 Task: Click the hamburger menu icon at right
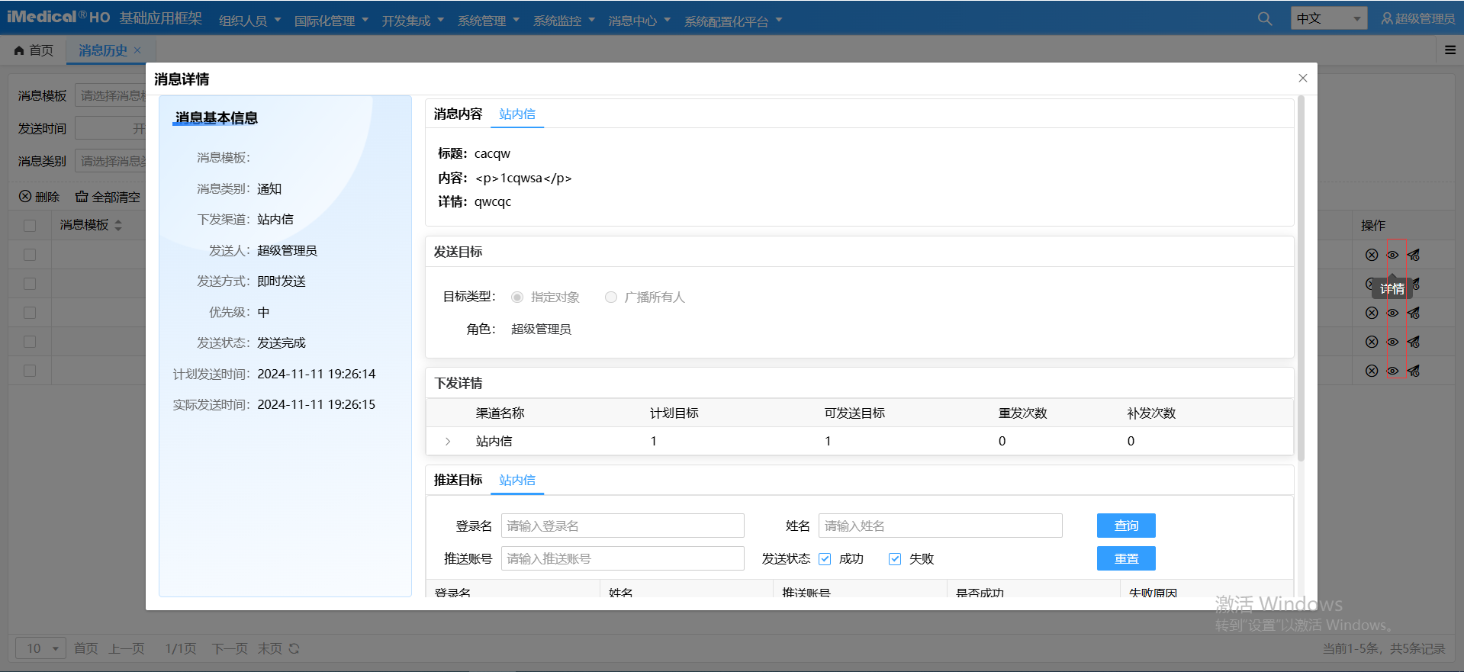click(x=1450, y=50)
